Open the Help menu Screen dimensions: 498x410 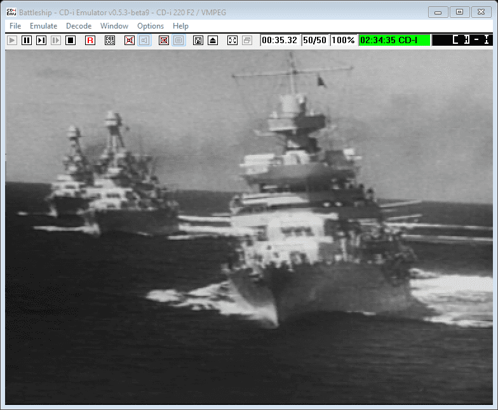tap(180, 26)
